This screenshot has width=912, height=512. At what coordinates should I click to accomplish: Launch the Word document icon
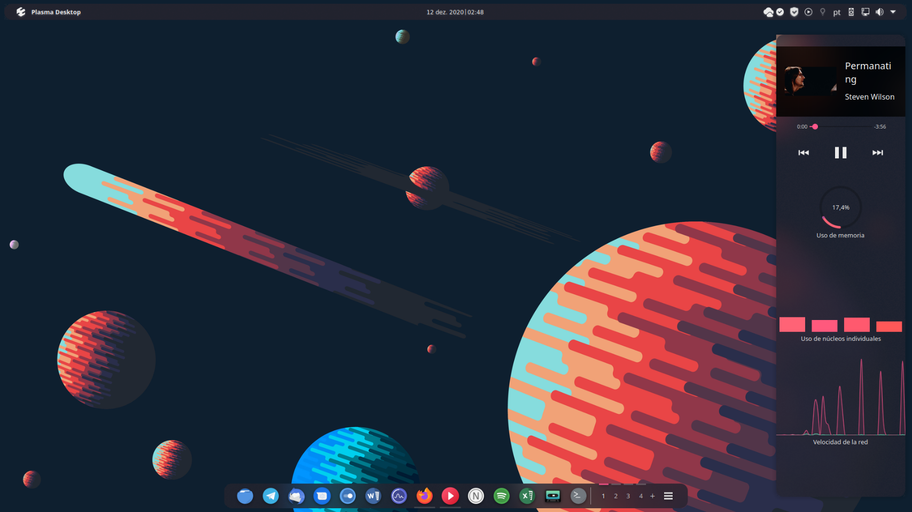[x=373, y=496]
